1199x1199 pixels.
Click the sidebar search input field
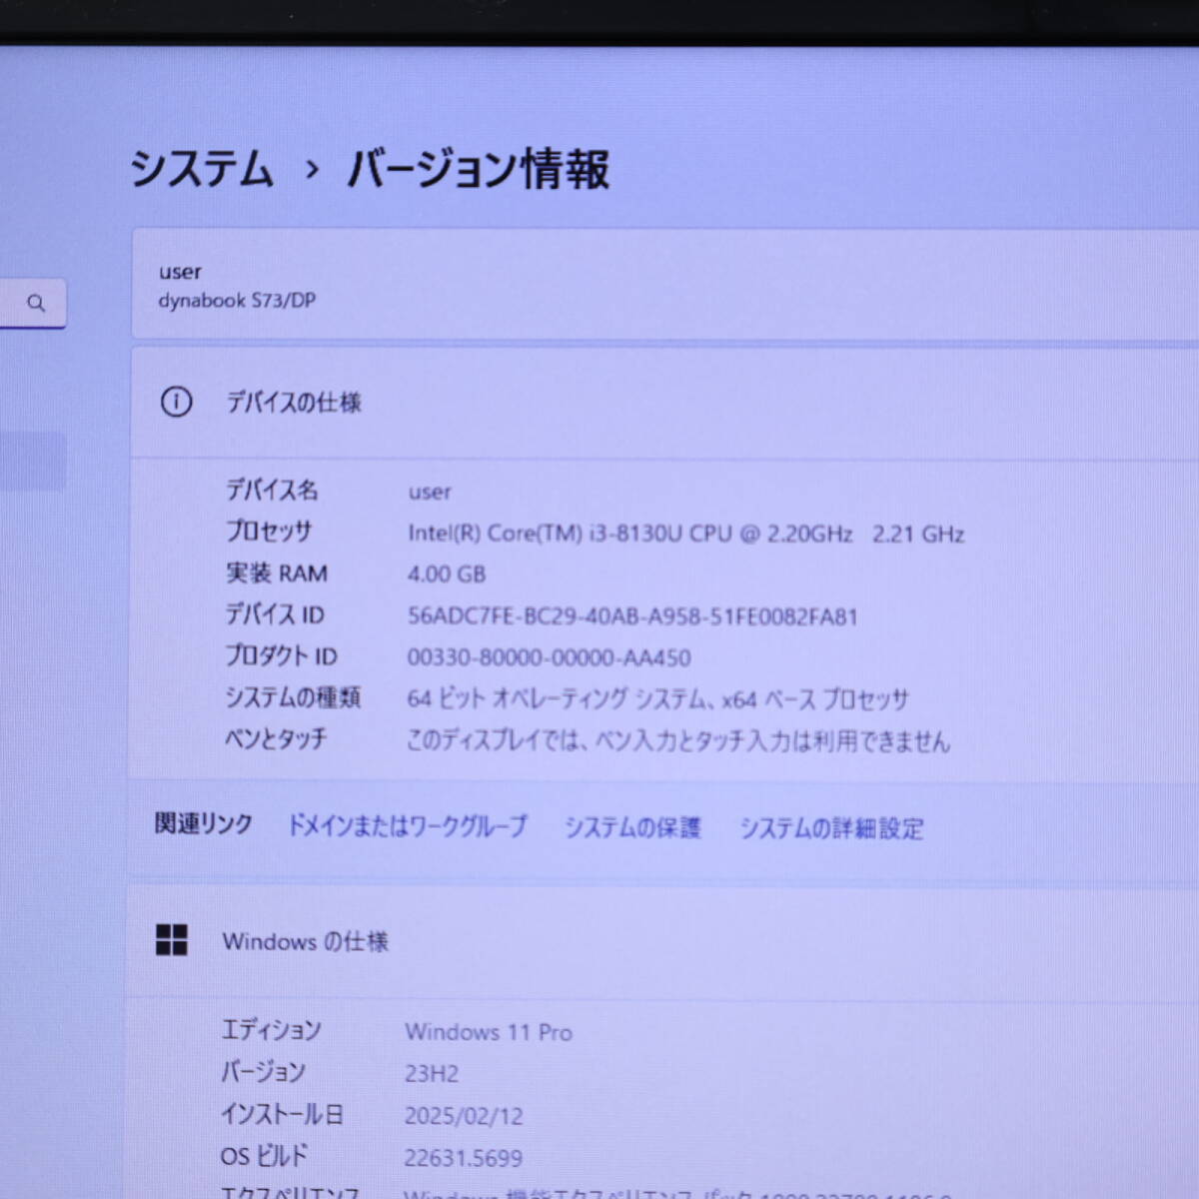(x=33, y=303)
